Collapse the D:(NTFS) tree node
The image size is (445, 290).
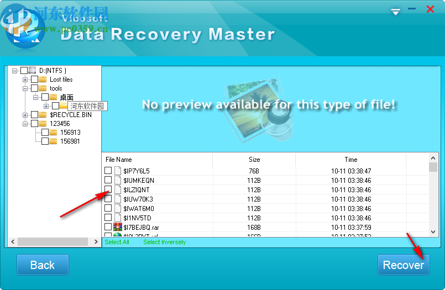coord(15,71)
